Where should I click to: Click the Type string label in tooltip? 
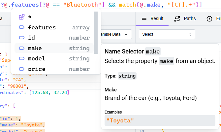(120, 76)
